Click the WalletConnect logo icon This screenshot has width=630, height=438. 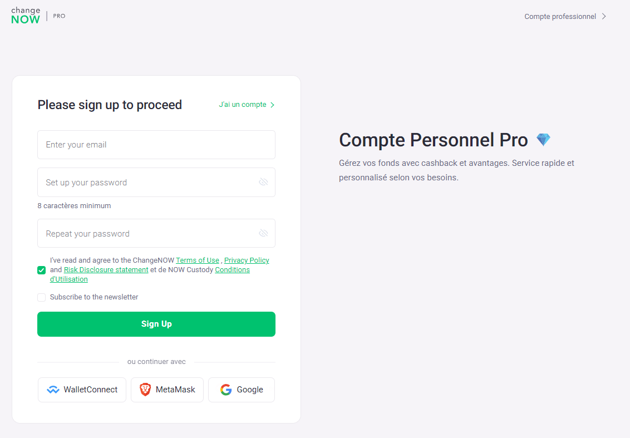click(x=53, y=390)
